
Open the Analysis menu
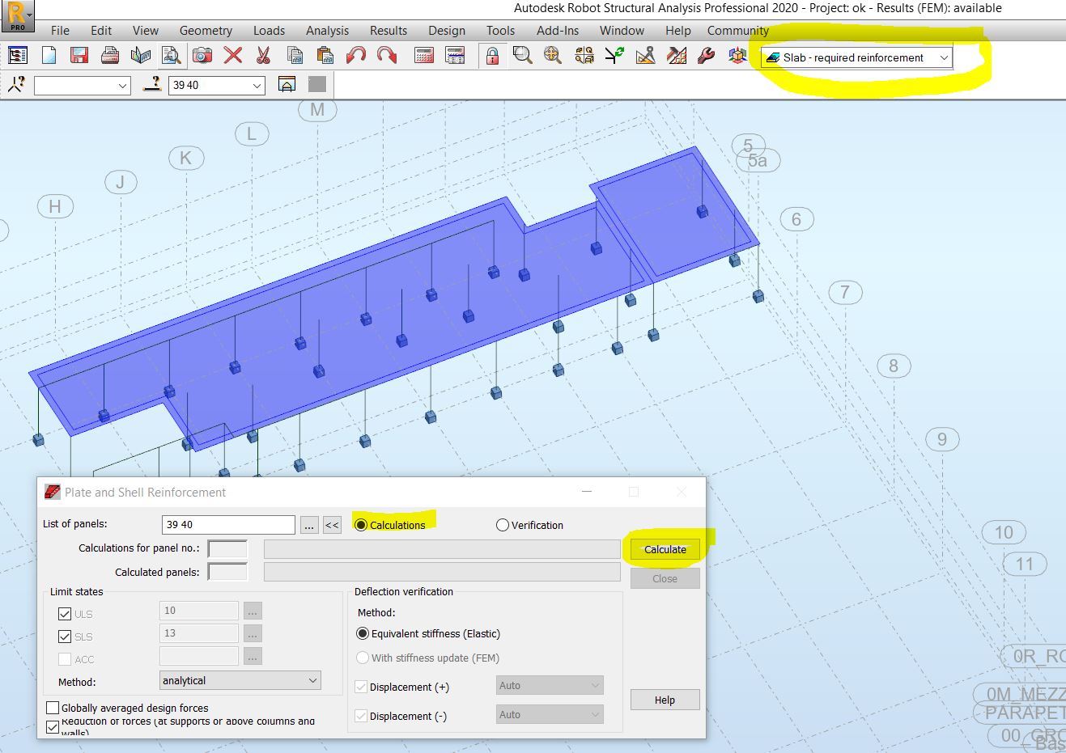pyautogui.click(x=327, y=30)
